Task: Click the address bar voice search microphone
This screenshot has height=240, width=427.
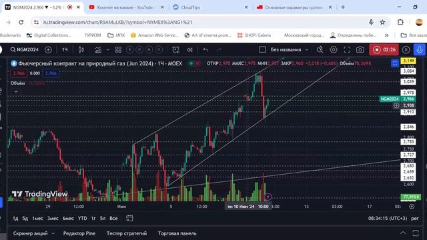Action: pos(371,22)
